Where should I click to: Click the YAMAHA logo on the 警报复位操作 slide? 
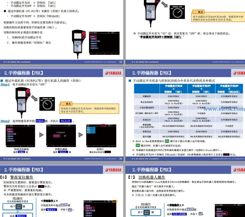[113, 170]
